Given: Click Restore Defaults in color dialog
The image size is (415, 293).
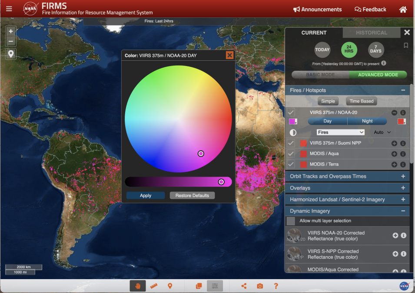Looking at the screenshot, I should click(x=192, y=195).
